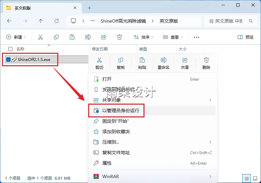Select 发送到我的手机 menu entry
261x183 pixels.
click(152, 90)
